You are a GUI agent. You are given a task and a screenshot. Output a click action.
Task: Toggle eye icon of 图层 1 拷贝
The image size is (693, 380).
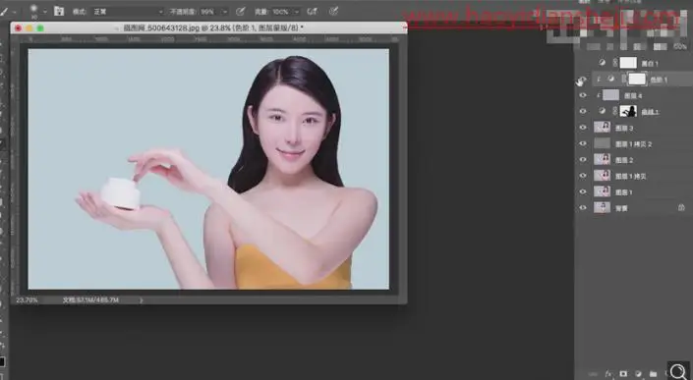(583, 176)
